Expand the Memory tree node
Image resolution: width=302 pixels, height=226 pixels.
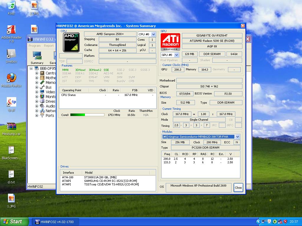point(37,82)
